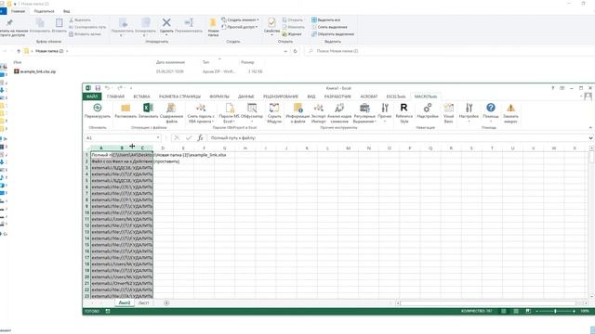Select Normal view icon in status bar
The image size is (595, 334).
(504, 311)
